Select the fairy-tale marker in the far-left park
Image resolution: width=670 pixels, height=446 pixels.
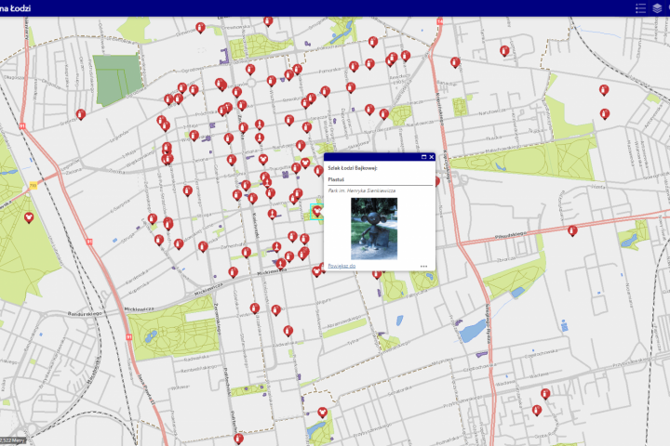point(29,217)
